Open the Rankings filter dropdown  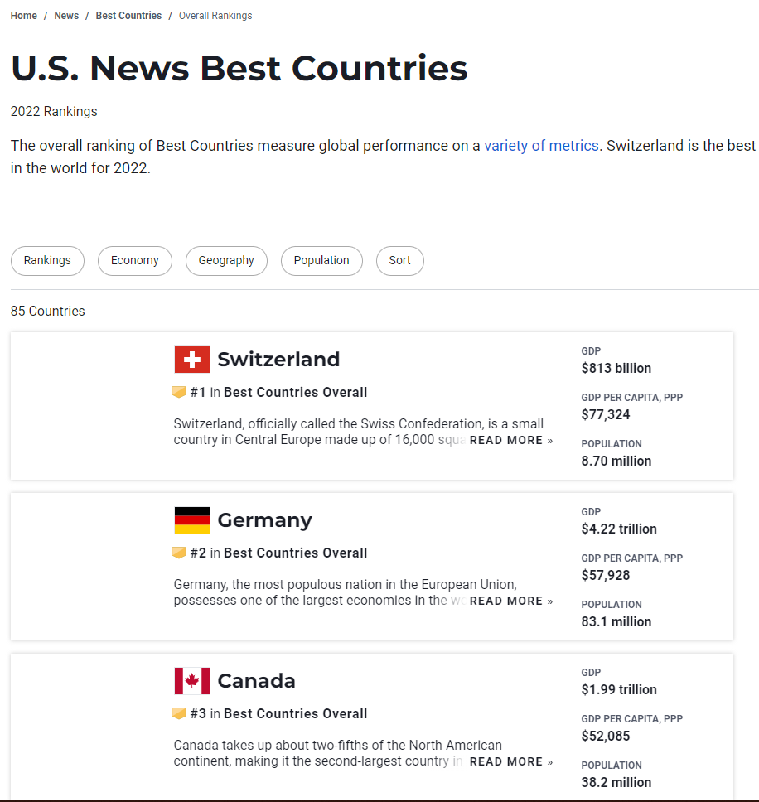[47, 260]
